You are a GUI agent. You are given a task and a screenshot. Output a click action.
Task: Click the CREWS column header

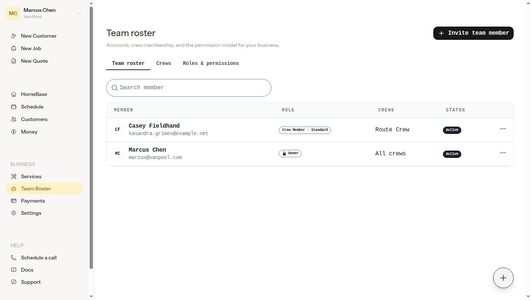(x=386, y=110)
